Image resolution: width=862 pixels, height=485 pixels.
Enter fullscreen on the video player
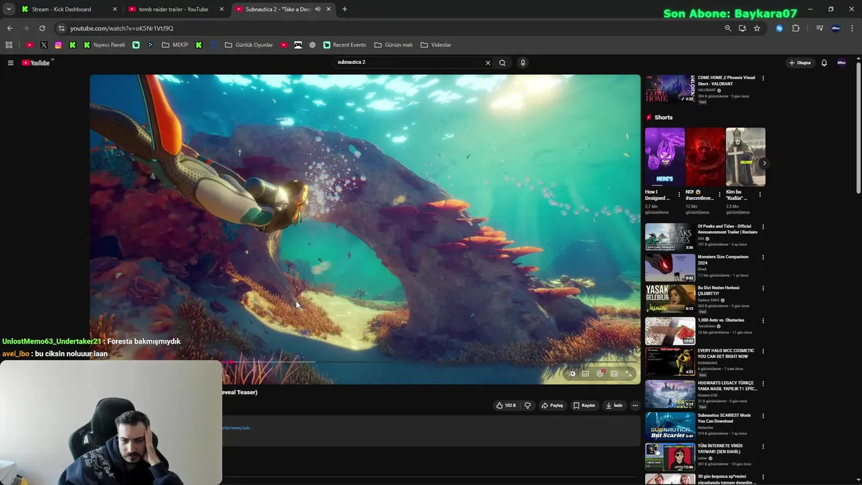(x=628, y=374)
